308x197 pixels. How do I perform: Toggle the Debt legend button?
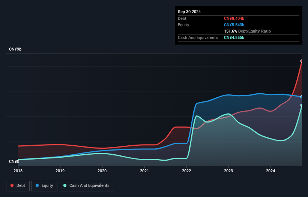click(18, 186)
